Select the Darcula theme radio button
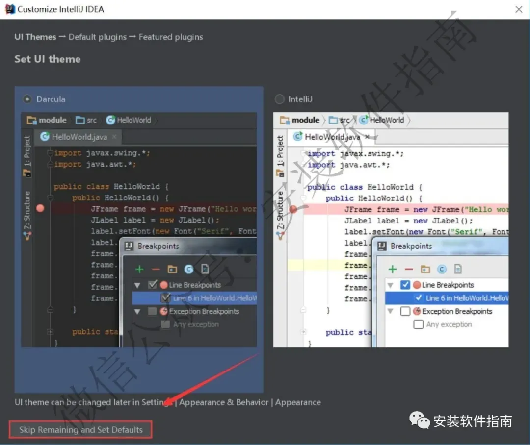 point(27,99)
